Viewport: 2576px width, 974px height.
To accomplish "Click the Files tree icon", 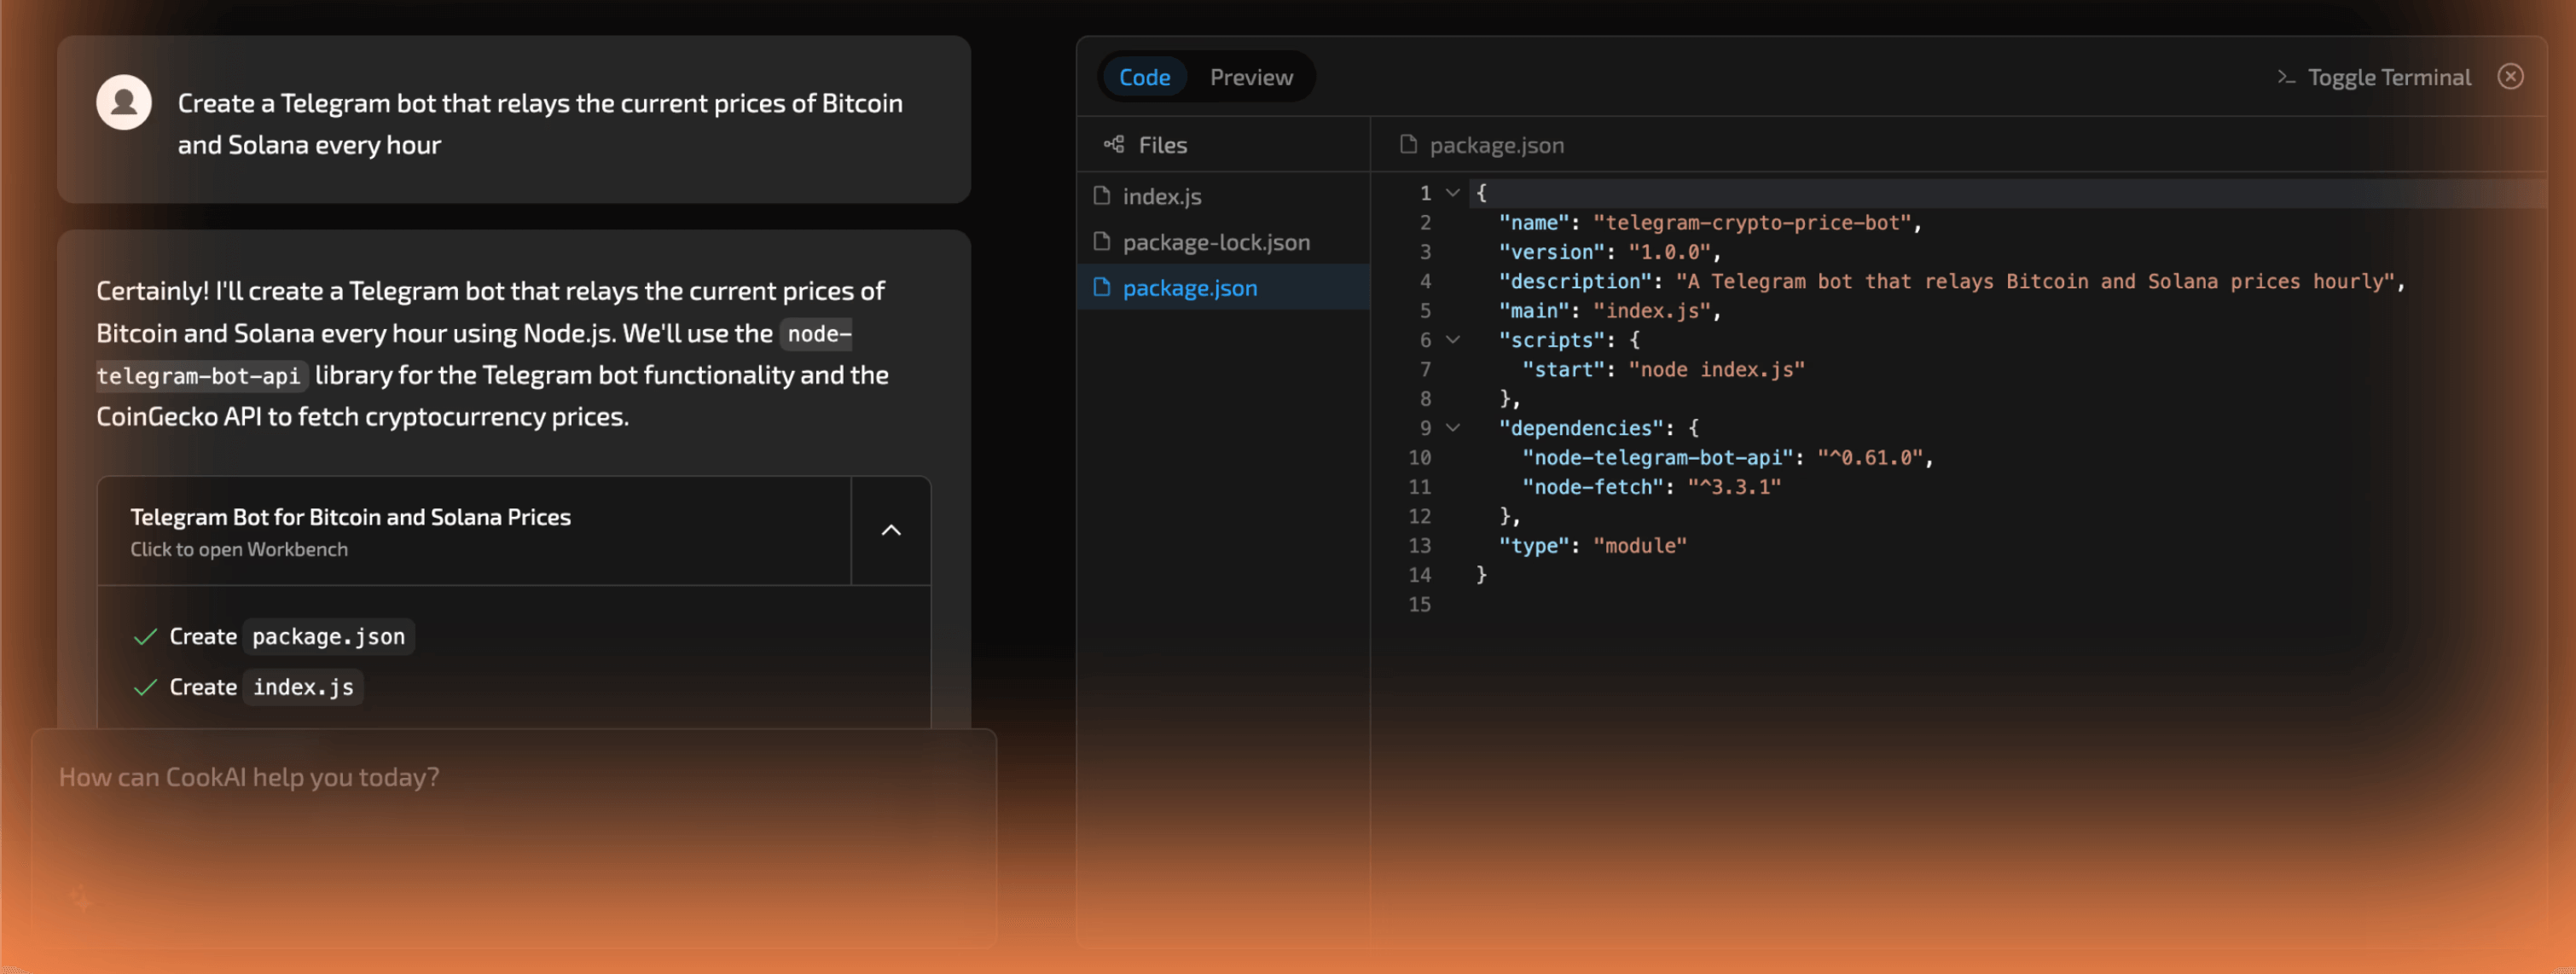I will [1113, 145].
